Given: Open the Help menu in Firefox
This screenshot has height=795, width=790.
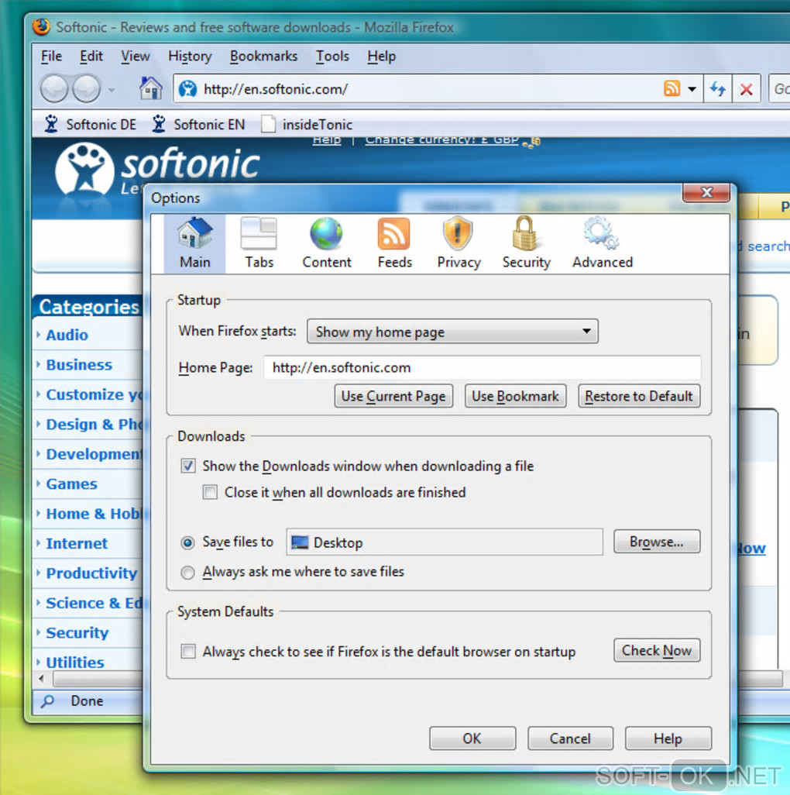Looking at the screenshot, I should pos(381,56).
